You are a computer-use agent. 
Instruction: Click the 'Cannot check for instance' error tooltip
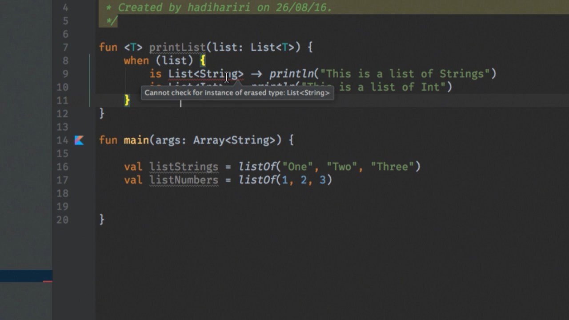pos(237,93)
